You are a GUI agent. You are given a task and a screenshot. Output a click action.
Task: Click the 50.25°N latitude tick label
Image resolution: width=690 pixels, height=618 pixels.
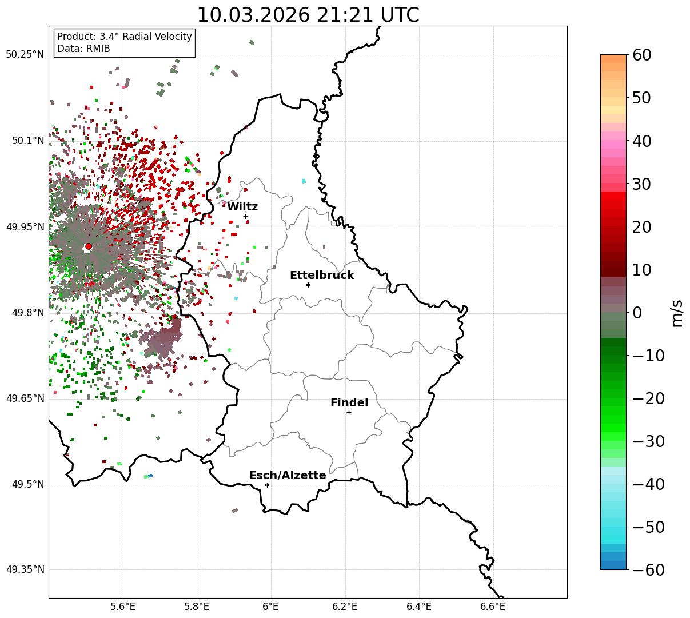25,54
